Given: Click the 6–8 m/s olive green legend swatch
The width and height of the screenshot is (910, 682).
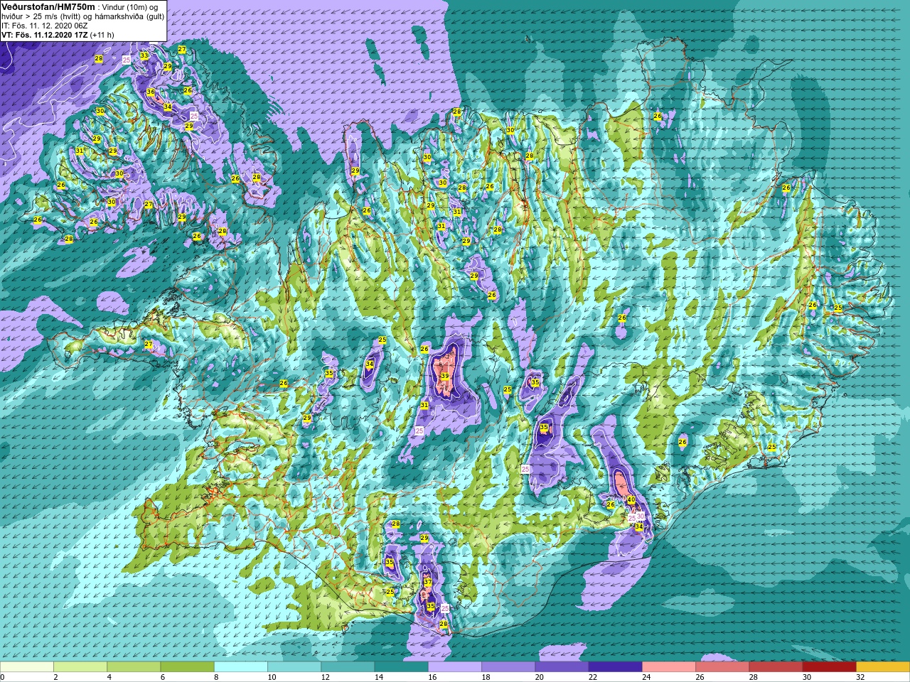Looking at the screenshot, I should click(187, 667).
